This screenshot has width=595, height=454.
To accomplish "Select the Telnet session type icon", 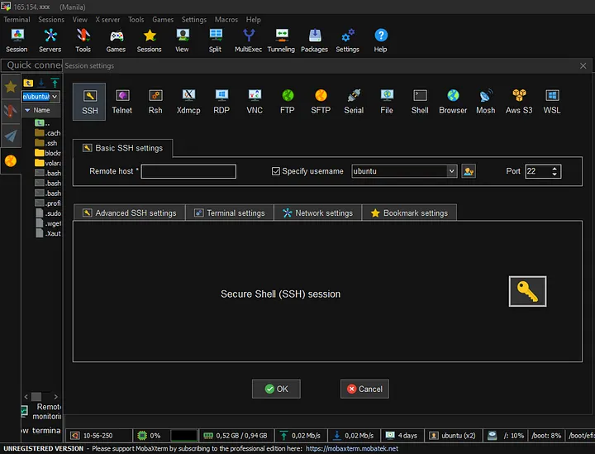I will 122,101.
